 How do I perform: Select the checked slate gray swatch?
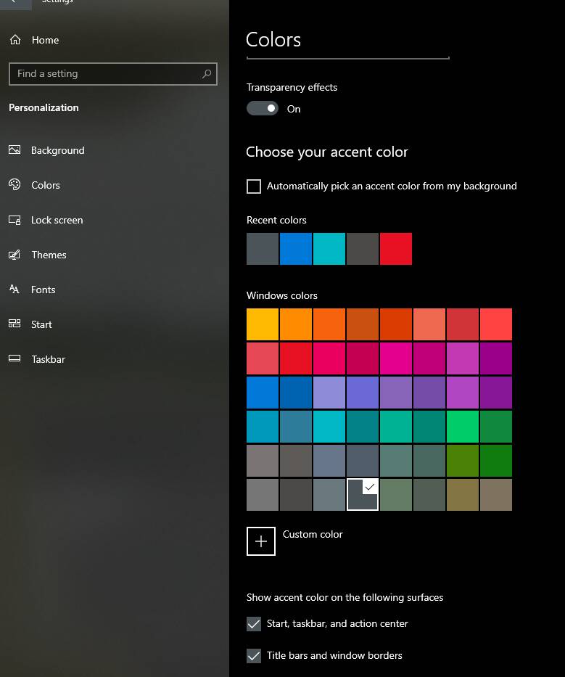tap(363, 494)
